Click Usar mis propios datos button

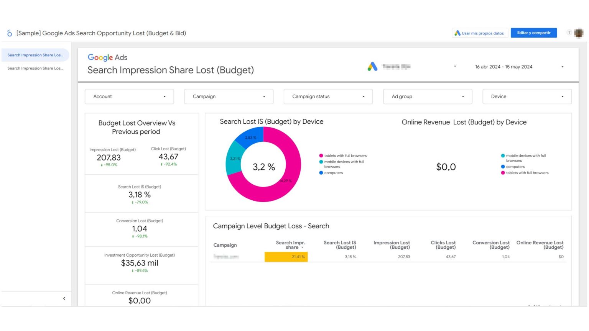(x=480, y=33)
